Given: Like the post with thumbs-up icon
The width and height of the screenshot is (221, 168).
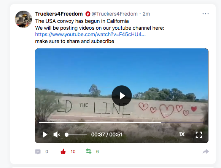Looking at the screenshot, I should point(63,152).
